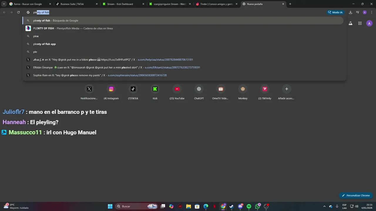Open WhatsApp from the taskbar
The image size is (376, 211).
point(258,206)
